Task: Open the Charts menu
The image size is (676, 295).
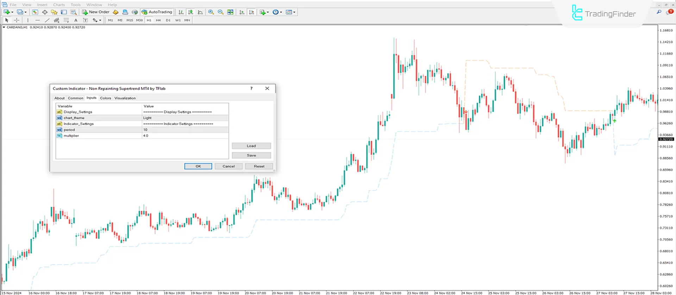Action: (x=59, y=5)
